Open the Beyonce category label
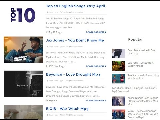 (x=53, y=101)
